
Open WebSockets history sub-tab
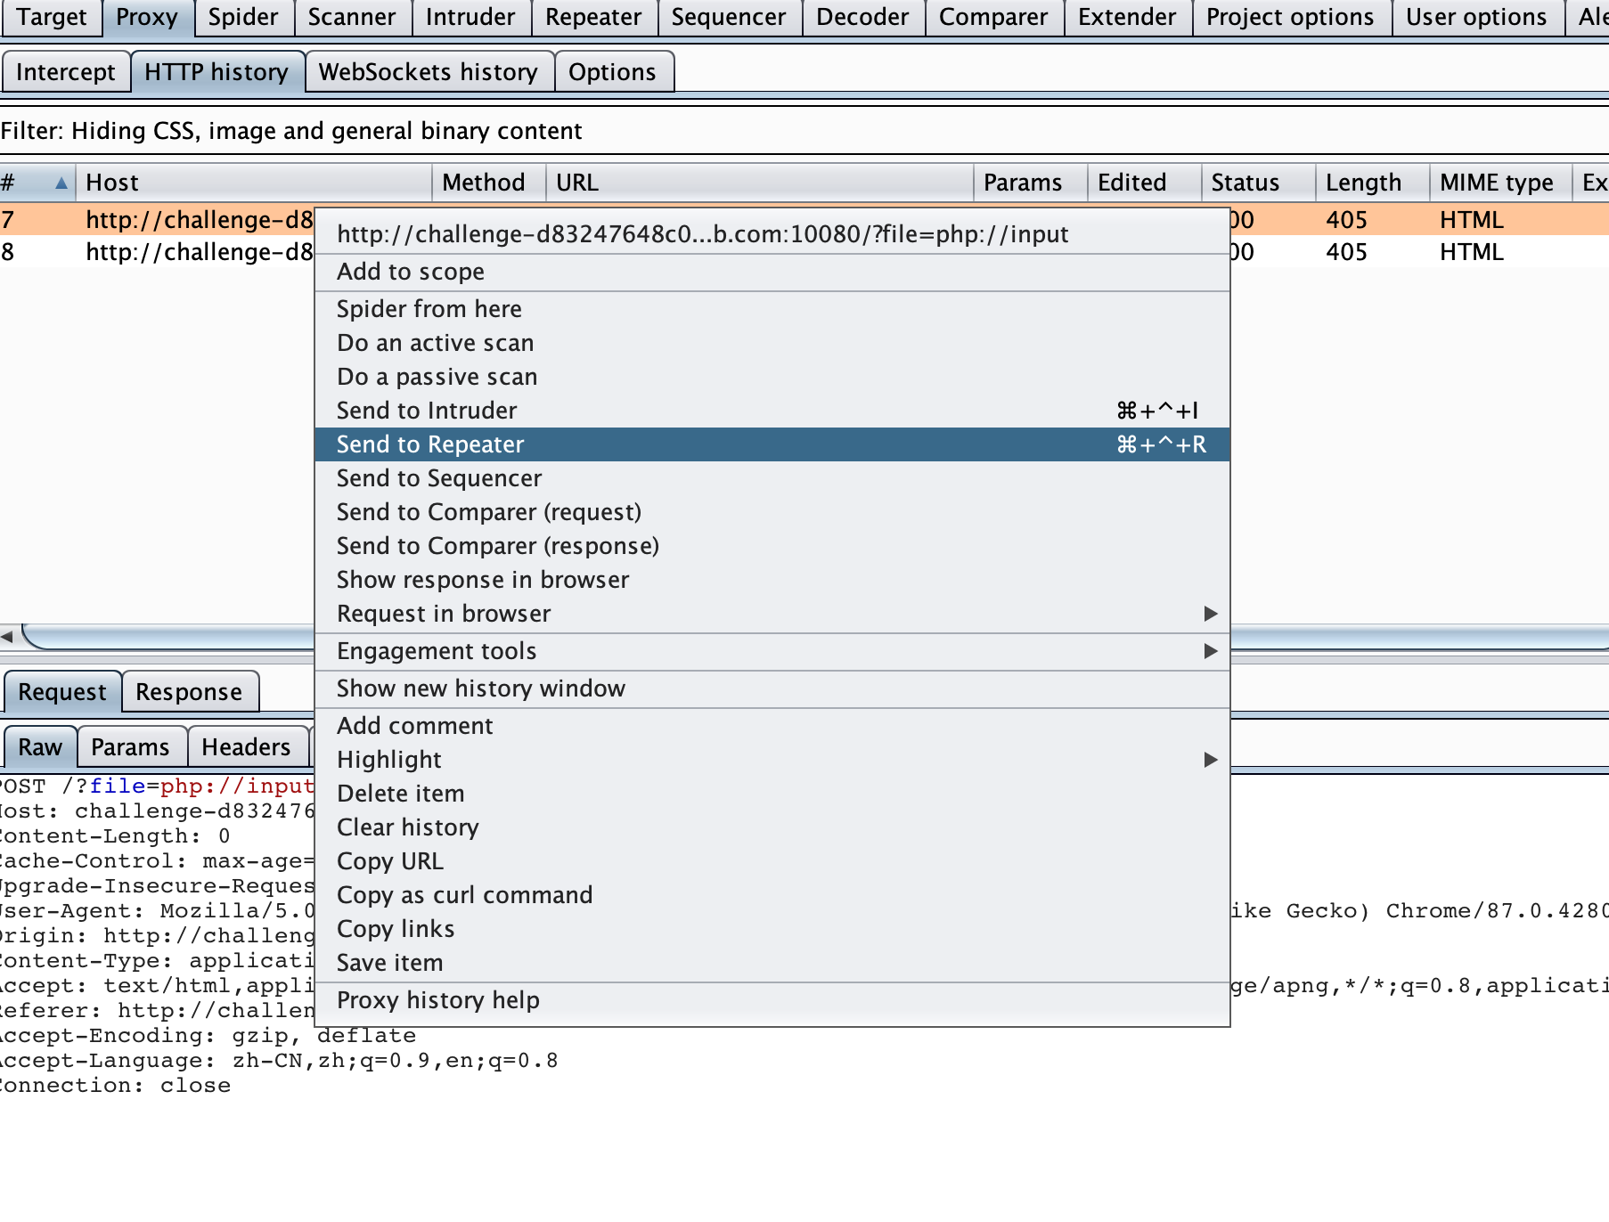429,72
